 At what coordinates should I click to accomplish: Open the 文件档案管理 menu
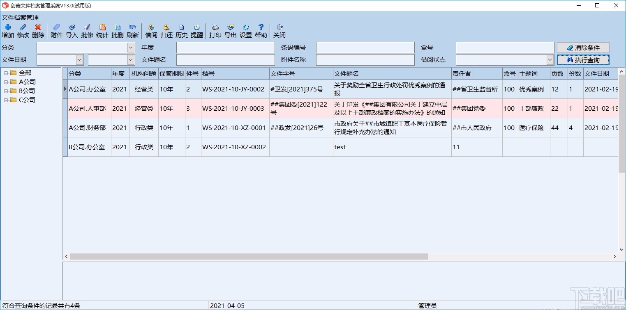[20, 18]
